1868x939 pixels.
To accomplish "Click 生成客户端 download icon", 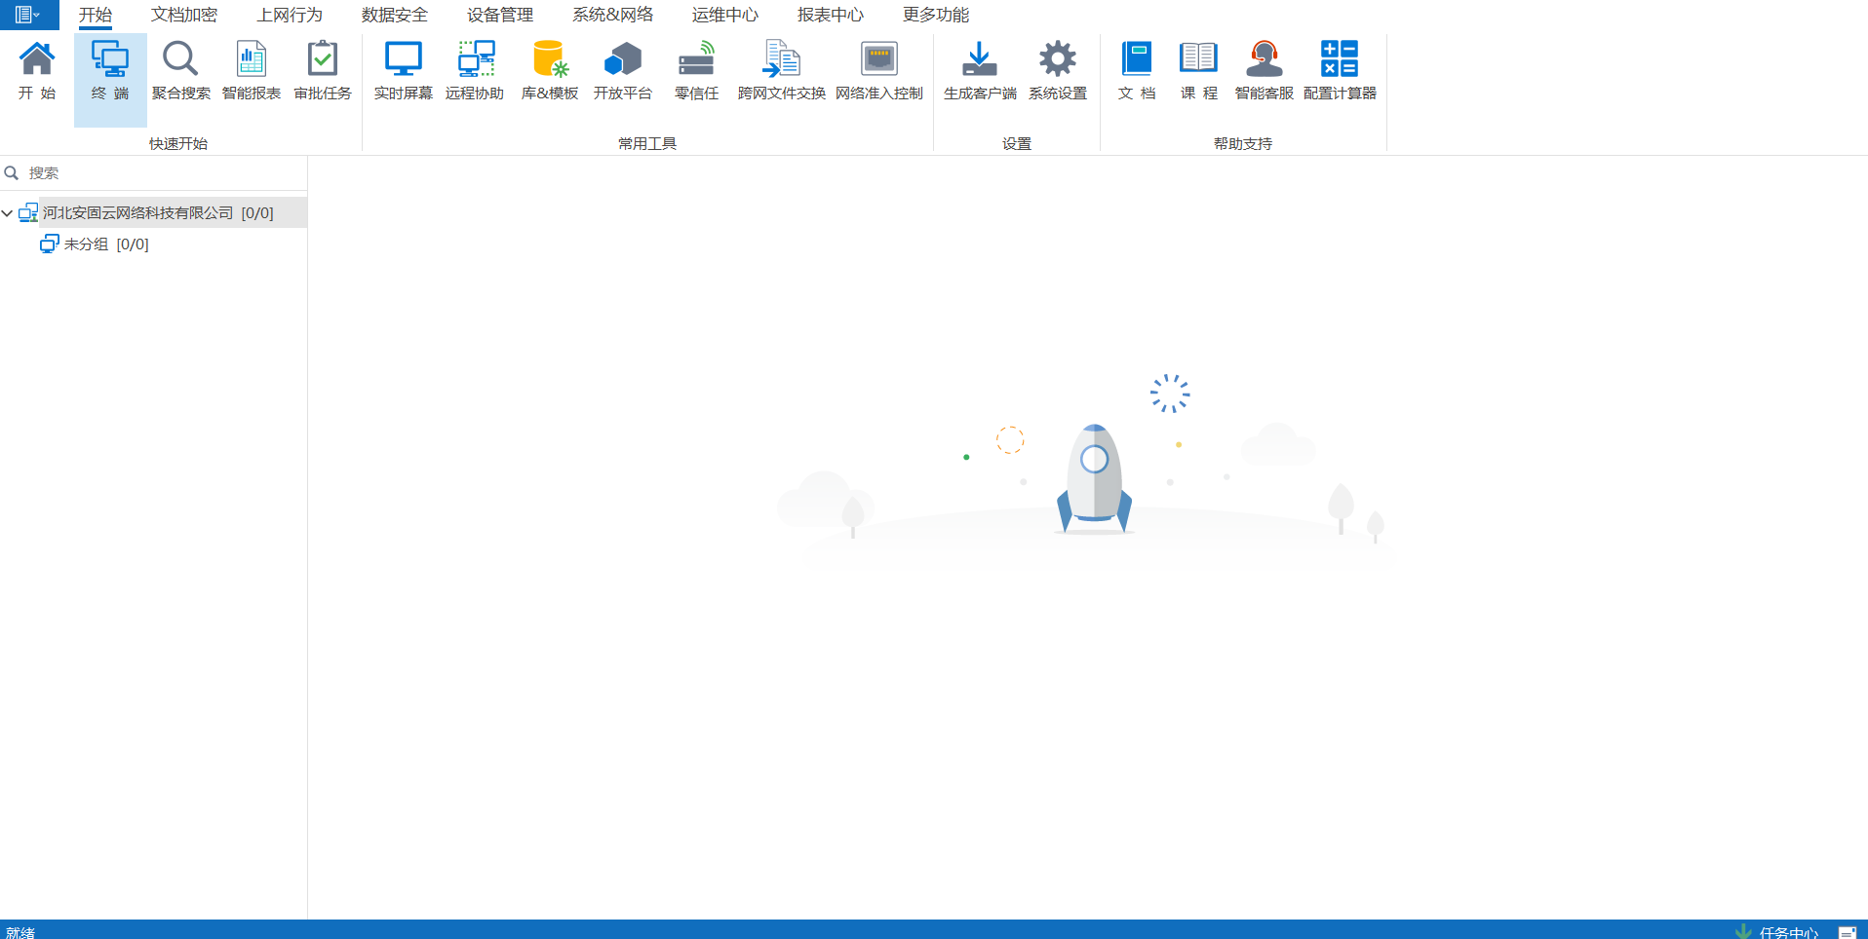I will [980, 60].
